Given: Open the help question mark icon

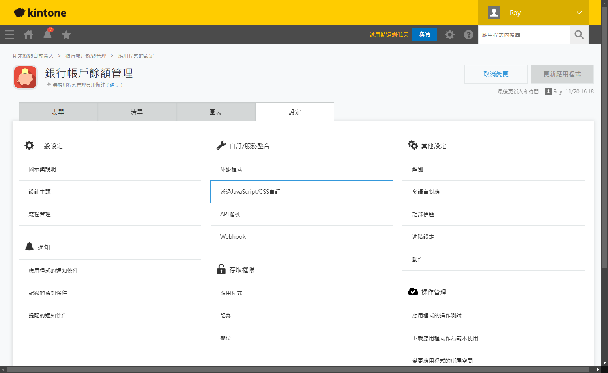Looking at the screenshot, I should pyautogui.click(x=469, y=35).
